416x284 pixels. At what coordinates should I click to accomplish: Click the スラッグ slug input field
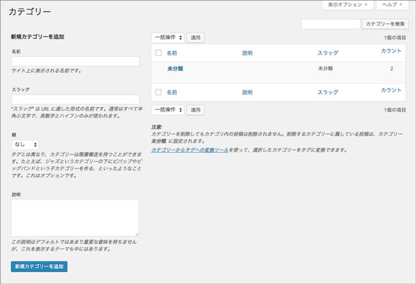coord(75,100)
